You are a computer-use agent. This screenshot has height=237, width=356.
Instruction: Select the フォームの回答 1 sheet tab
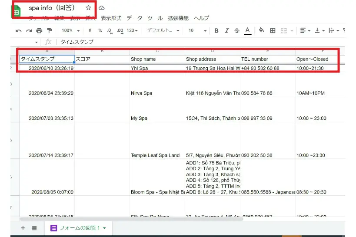[x=78, y=228]
